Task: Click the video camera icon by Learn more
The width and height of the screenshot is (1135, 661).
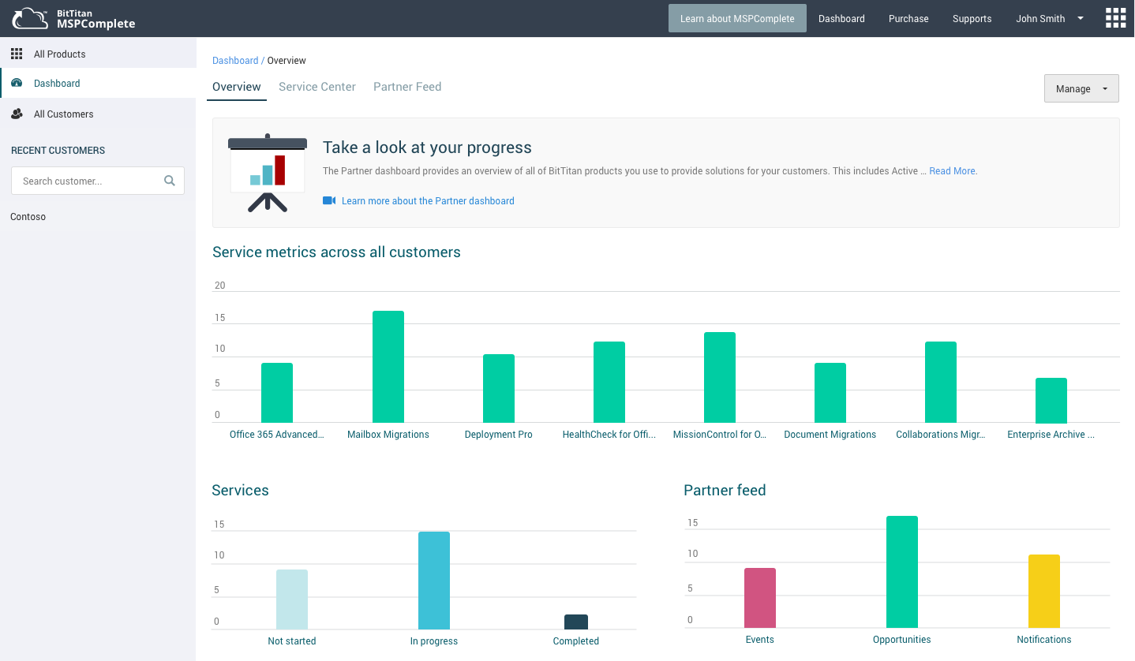Action: (329, 200)
